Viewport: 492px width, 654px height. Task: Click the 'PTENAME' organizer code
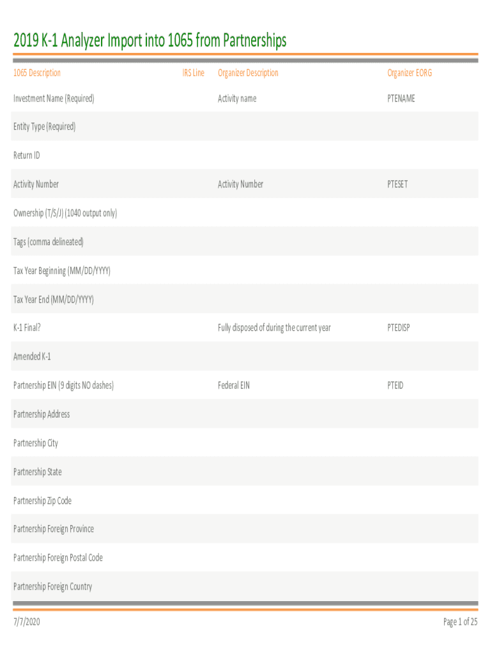click(401, 98)
